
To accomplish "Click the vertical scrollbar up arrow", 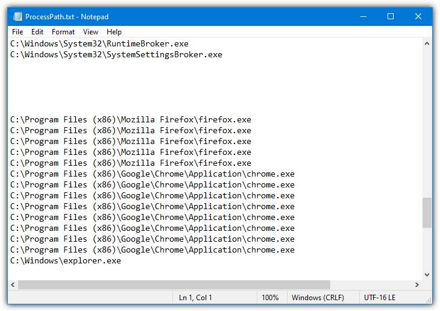I will [427, 43].
